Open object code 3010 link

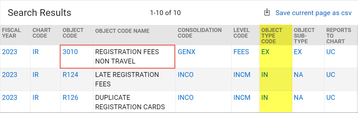70,52
